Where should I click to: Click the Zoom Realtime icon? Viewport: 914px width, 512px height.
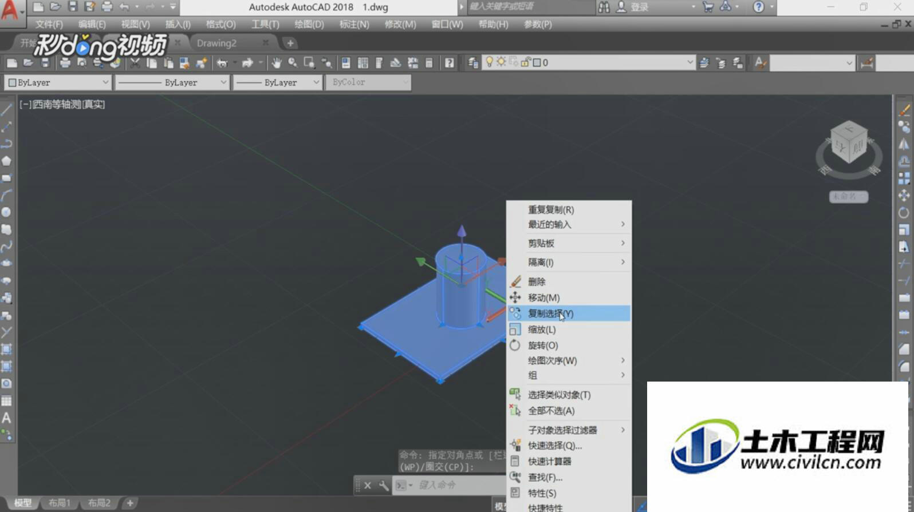point(293,62)
